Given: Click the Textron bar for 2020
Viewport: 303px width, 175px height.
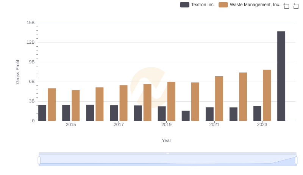Looking at the screenshot, I should pyautogui.click(x=186, y=116).
